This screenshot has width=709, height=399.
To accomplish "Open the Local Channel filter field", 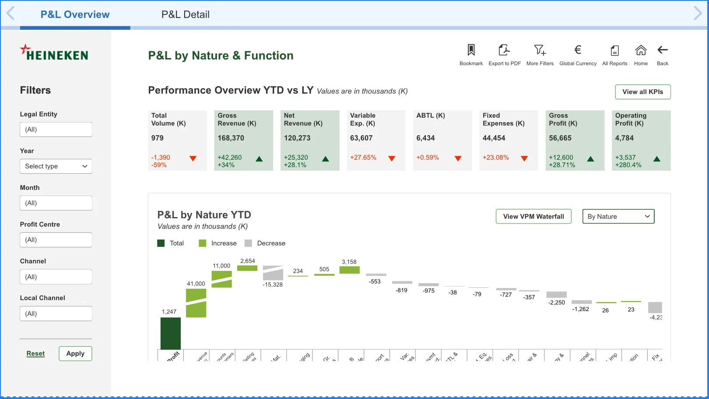I will (x=56, y=314).
